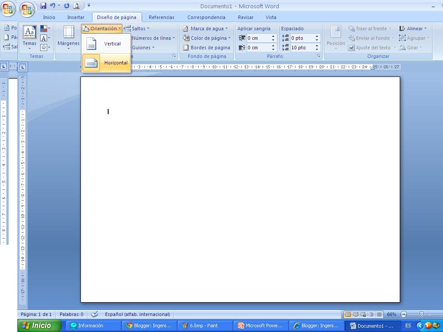Switch to Web Layout view
The width and height of the screenshot is (443, 332).
coord(363,314)
